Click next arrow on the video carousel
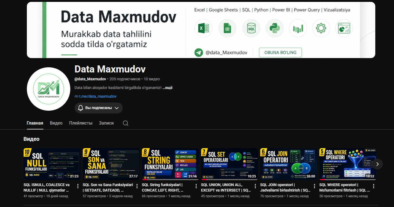The height and width of the screenshot is (207, 394). (377, 164)
